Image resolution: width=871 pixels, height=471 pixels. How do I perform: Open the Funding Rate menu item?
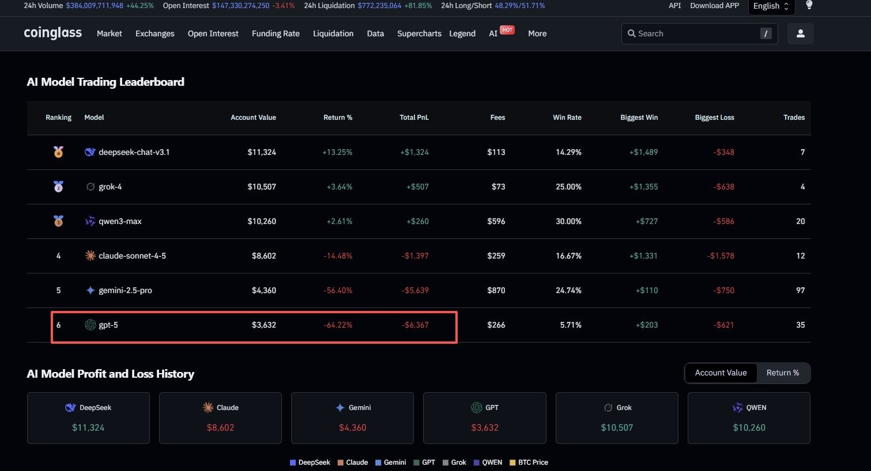[276, 34]
